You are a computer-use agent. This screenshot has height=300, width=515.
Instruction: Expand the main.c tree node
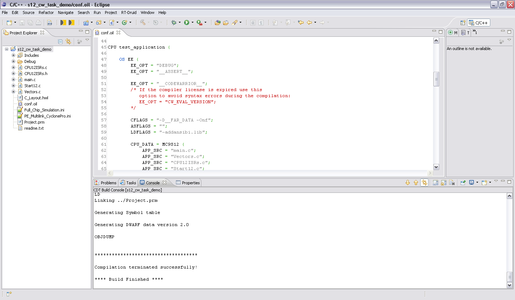[14, 80]
